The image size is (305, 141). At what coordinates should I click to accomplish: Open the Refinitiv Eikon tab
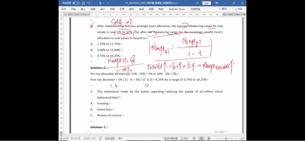click(x=177, y=9)
